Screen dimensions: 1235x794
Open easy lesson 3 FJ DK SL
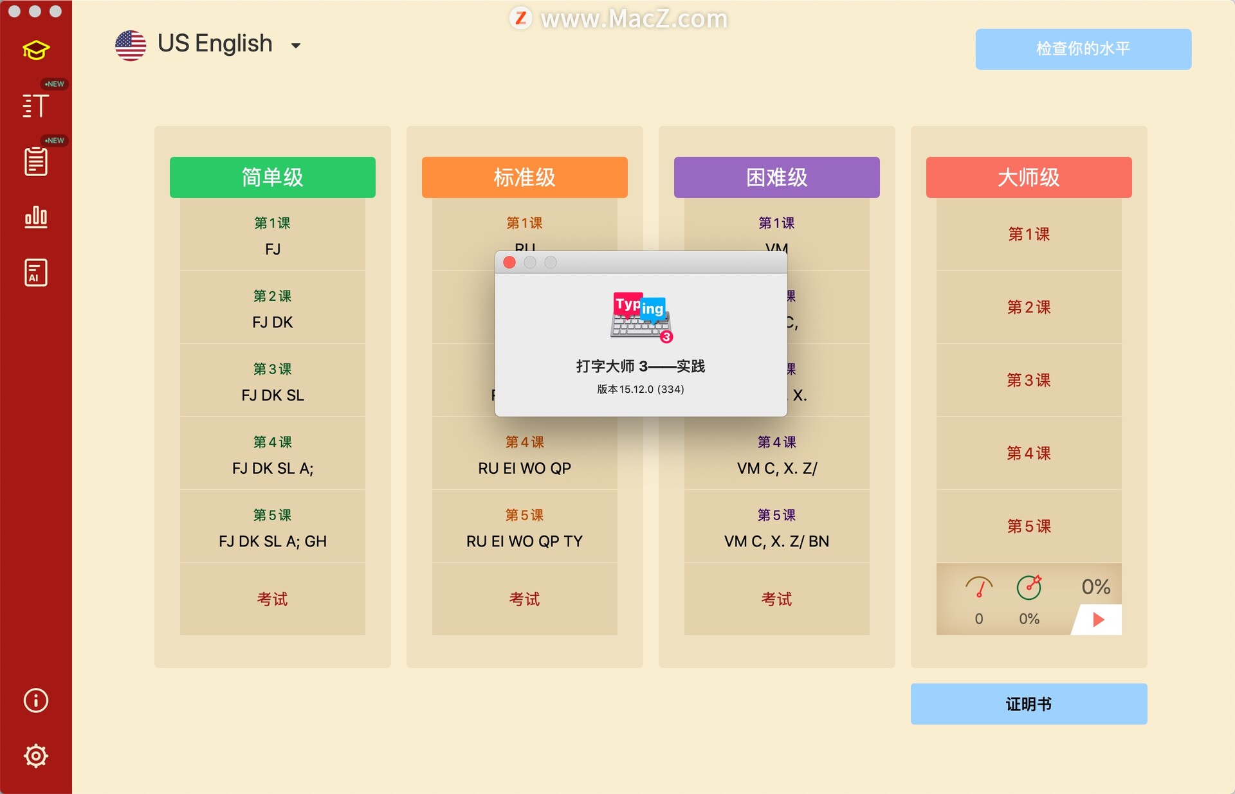point(273,381)
